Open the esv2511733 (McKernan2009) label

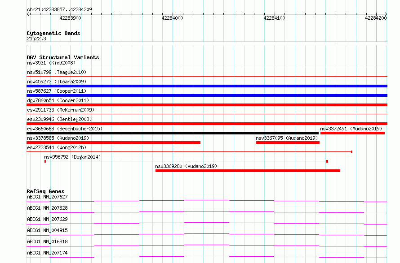pyautogui.click(x=61, y=110)
